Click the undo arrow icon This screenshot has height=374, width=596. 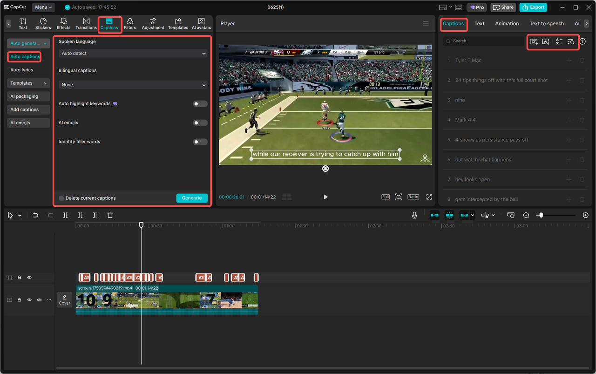[35, 215]
